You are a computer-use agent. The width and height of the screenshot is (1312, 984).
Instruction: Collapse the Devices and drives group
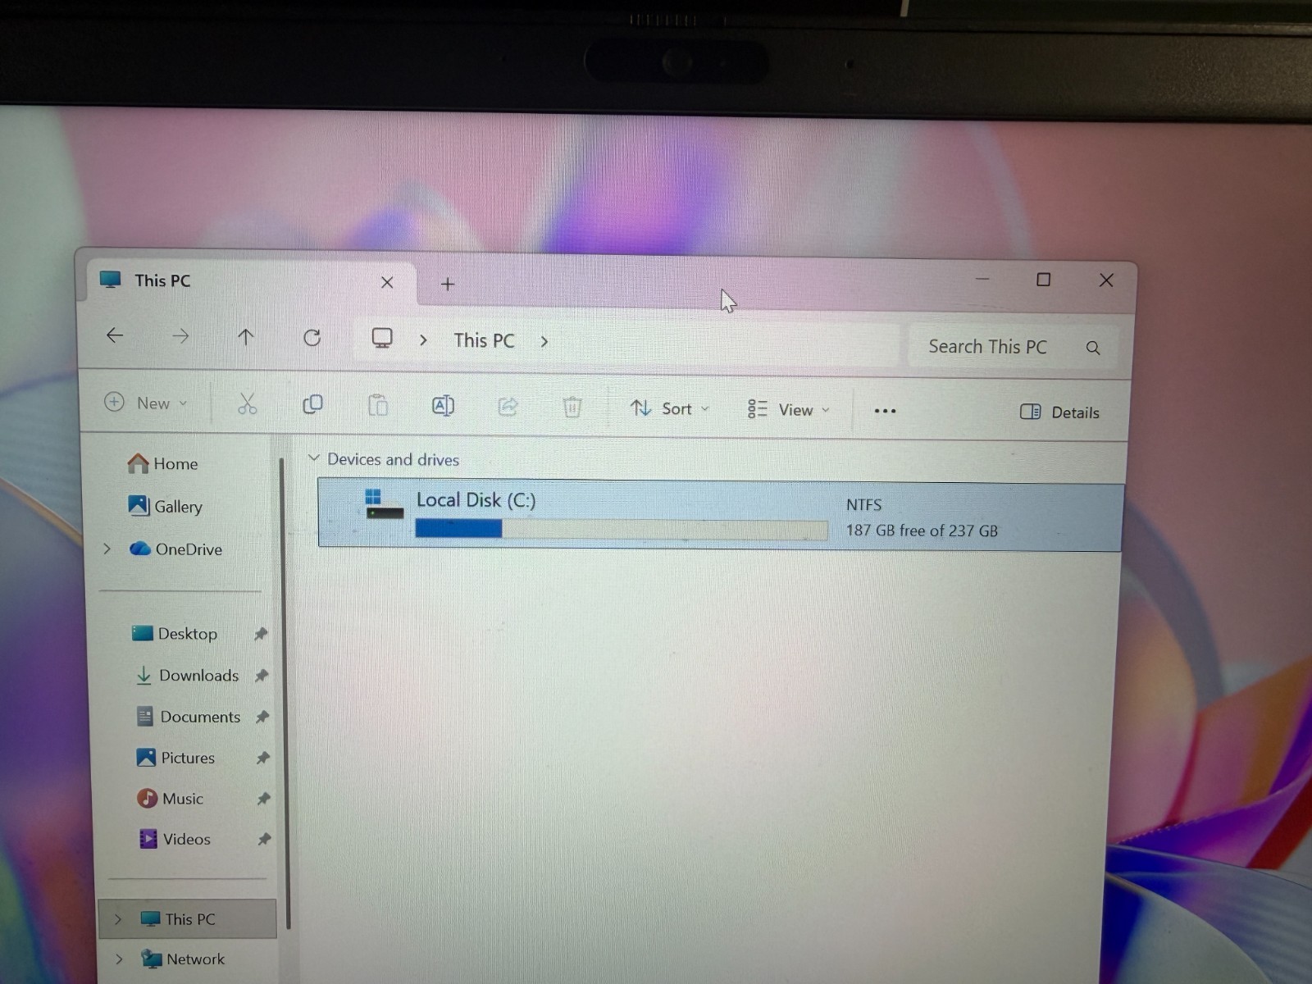click(x=313, y=458)
